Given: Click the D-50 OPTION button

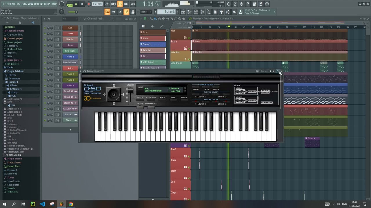Looking at the screenshot, I should click(x=162, y=100).
